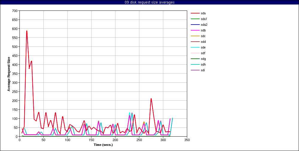Select the sdf legend label text
Image resolution: width=299 pixels, height=151 pixels.
tap(203, 53)
